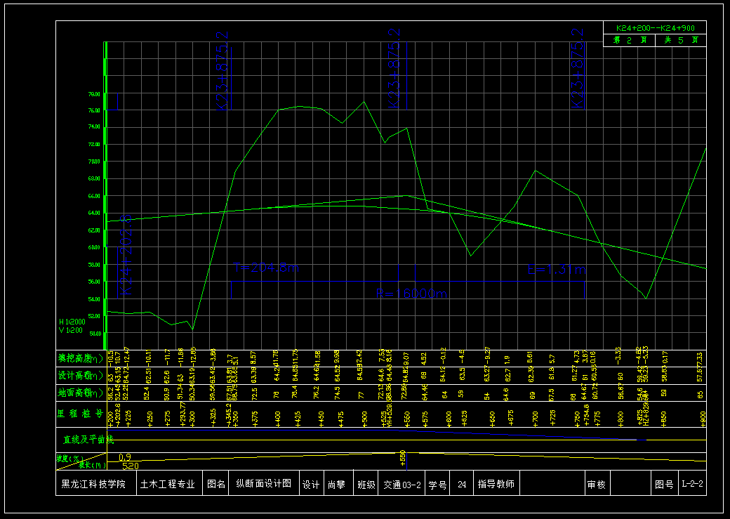Select the 审核 title block cell
730x519 pixels.
pos(597,485)
